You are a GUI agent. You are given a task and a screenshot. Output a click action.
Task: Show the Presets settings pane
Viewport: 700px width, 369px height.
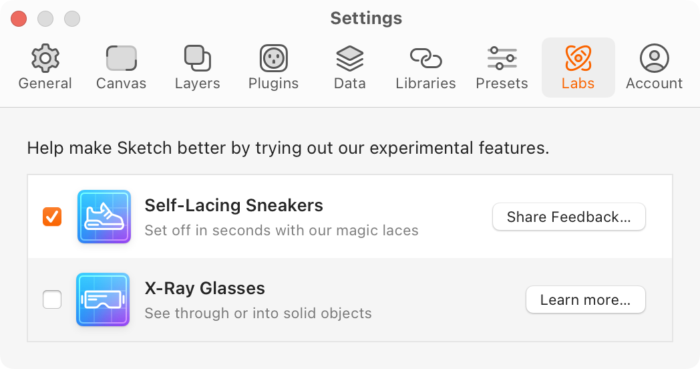coord(502,68)
